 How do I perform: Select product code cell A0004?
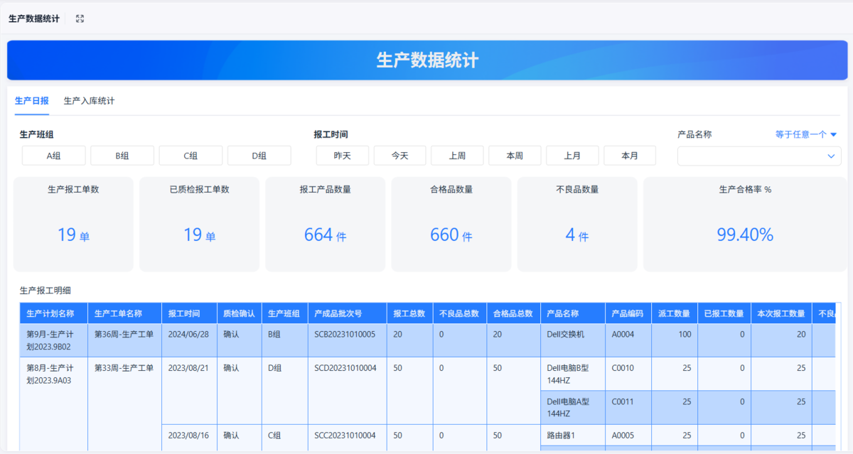pyautogui.click(x=628, y=340)
